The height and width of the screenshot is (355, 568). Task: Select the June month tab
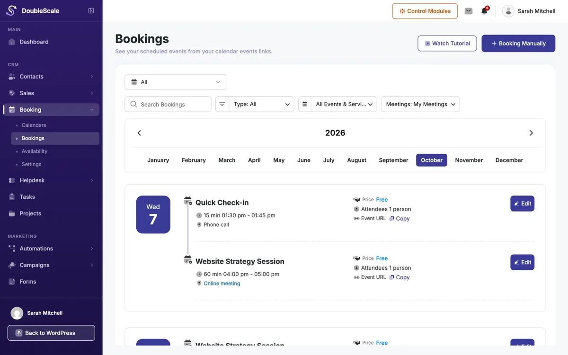click(x=304, y=160)
